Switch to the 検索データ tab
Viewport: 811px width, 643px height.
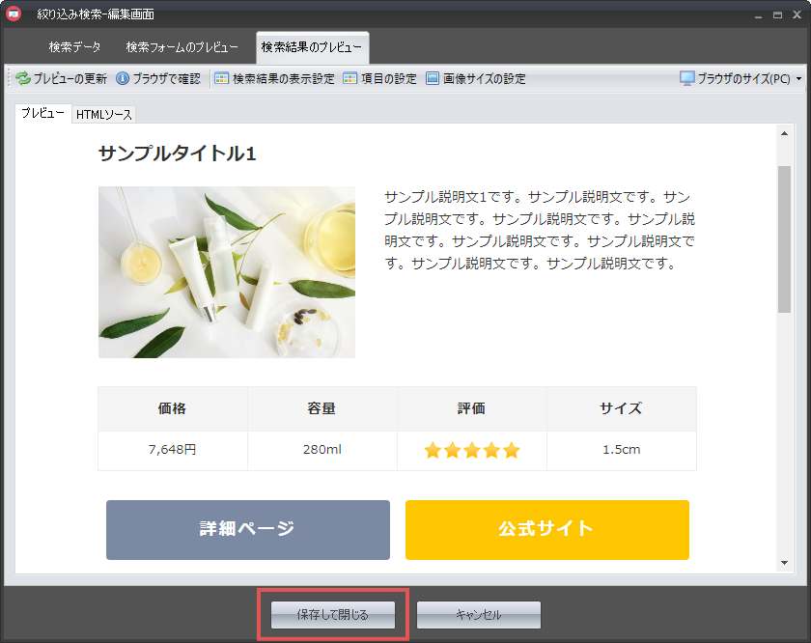click(x=74, y=47)
